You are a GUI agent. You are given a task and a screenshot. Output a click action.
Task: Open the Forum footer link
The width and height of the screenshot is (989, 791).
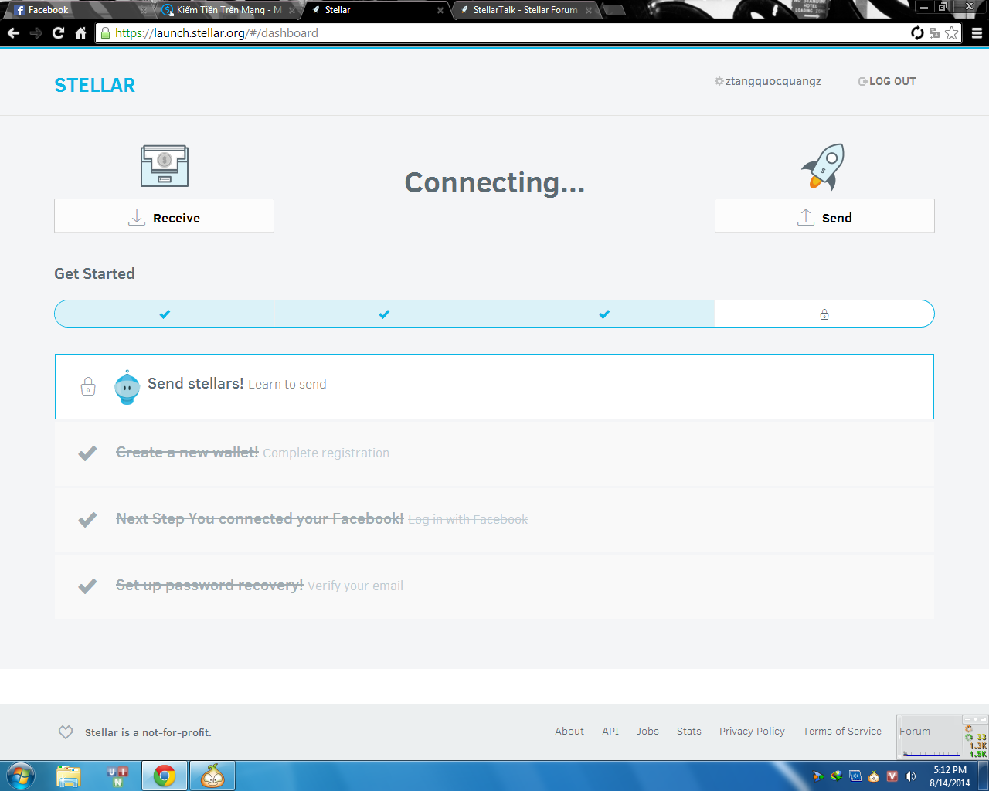[915, 732]
